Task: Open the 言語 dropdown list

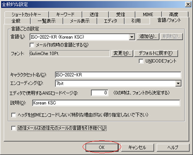Action: [x=132, y=37]
